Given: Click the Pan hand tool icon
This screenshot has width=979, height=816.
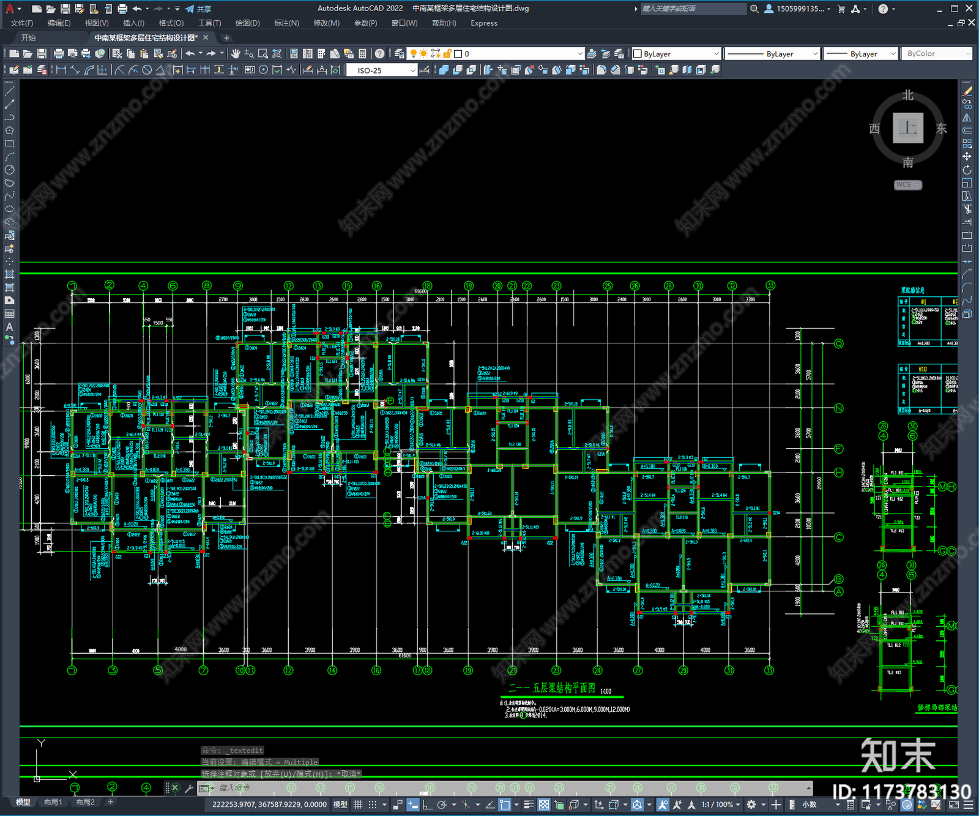Looking at the screenshot, I should pos(235,54).
